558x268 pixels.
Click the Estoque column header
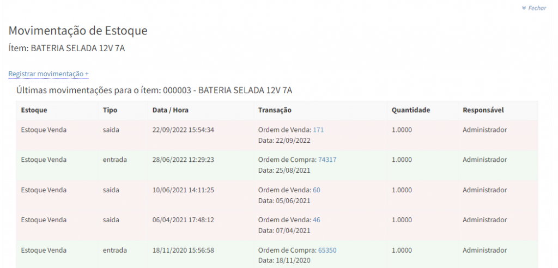coord(34,110)
